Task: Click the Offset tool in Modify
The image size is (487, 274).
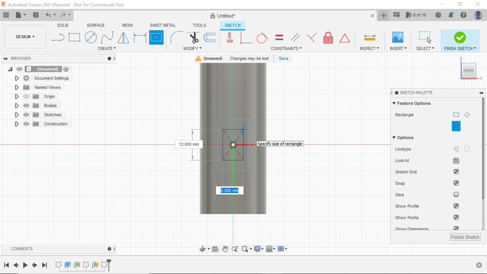Action: pos(210,38)
